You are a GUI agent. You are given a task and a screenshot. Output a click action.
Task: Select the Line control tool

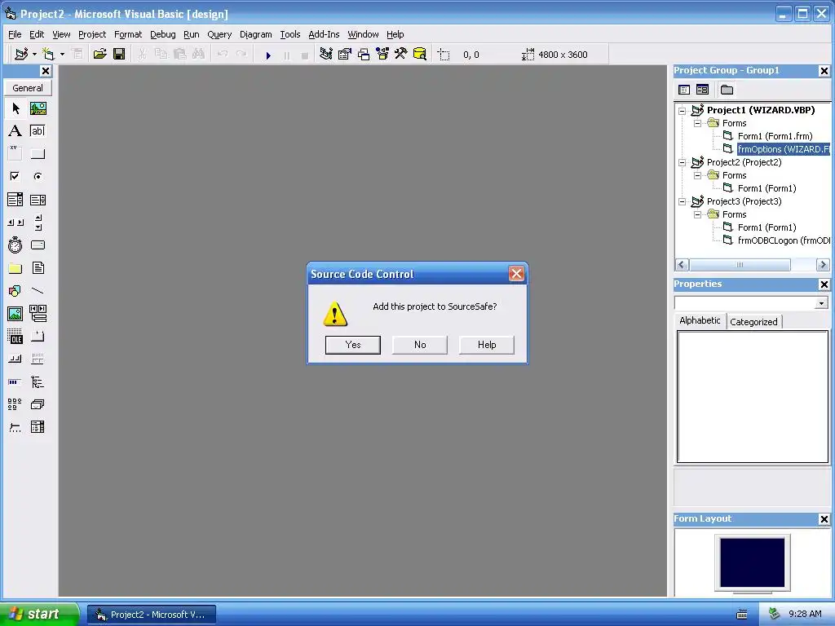[38, 291]
